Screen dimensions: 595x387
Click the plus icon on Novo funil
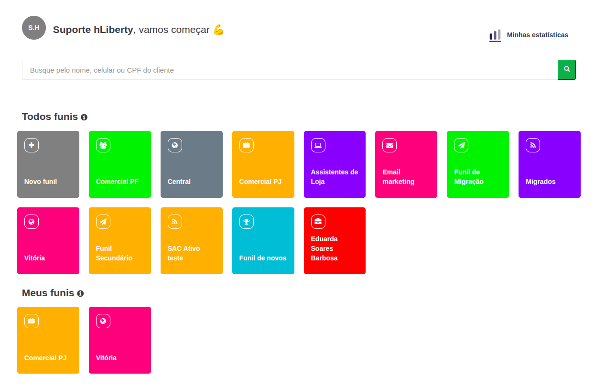[32, 145]
